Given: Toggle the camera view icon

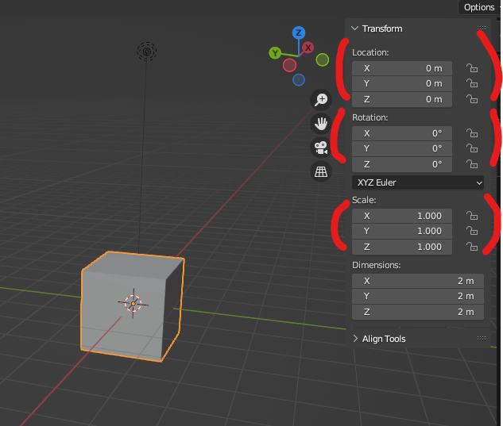Looking at the screenshot, I should (x=321, y=148).
